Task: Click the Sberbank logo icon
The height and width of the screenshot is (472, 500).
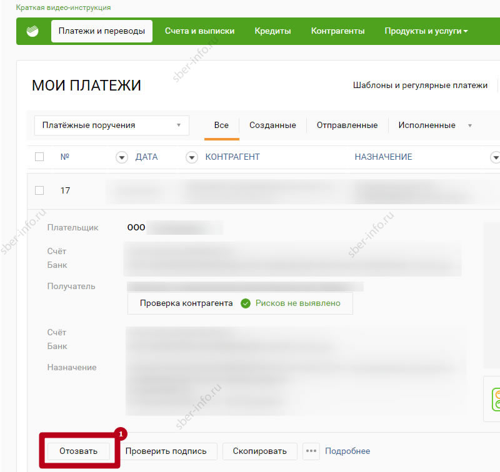Action: pos(32,31)
